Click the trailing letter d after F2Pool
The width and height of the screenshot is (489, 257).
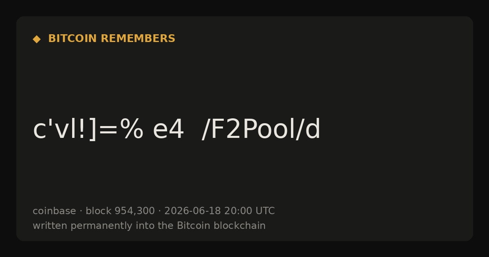pyautogui.click(x=313, y=130)
